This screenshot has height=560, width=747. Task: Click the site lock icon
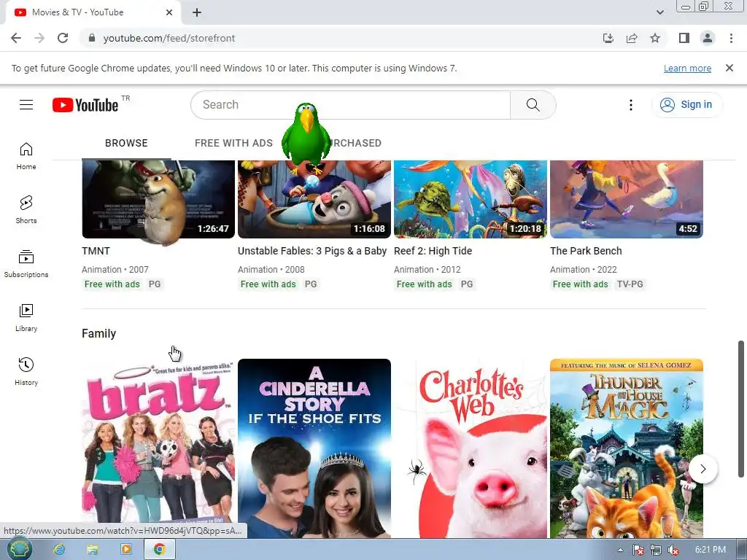(x=92, y=38)
